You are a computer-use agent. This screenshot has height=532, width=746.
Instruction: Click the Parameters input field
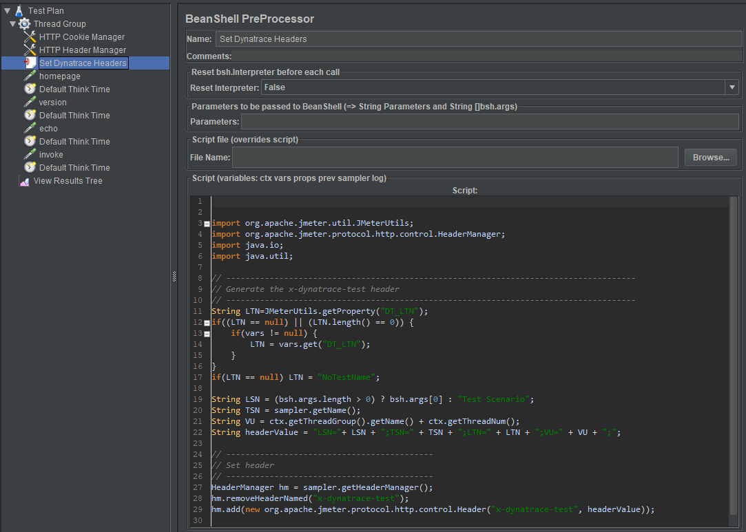pyautogui.click(x=490, y=122)
